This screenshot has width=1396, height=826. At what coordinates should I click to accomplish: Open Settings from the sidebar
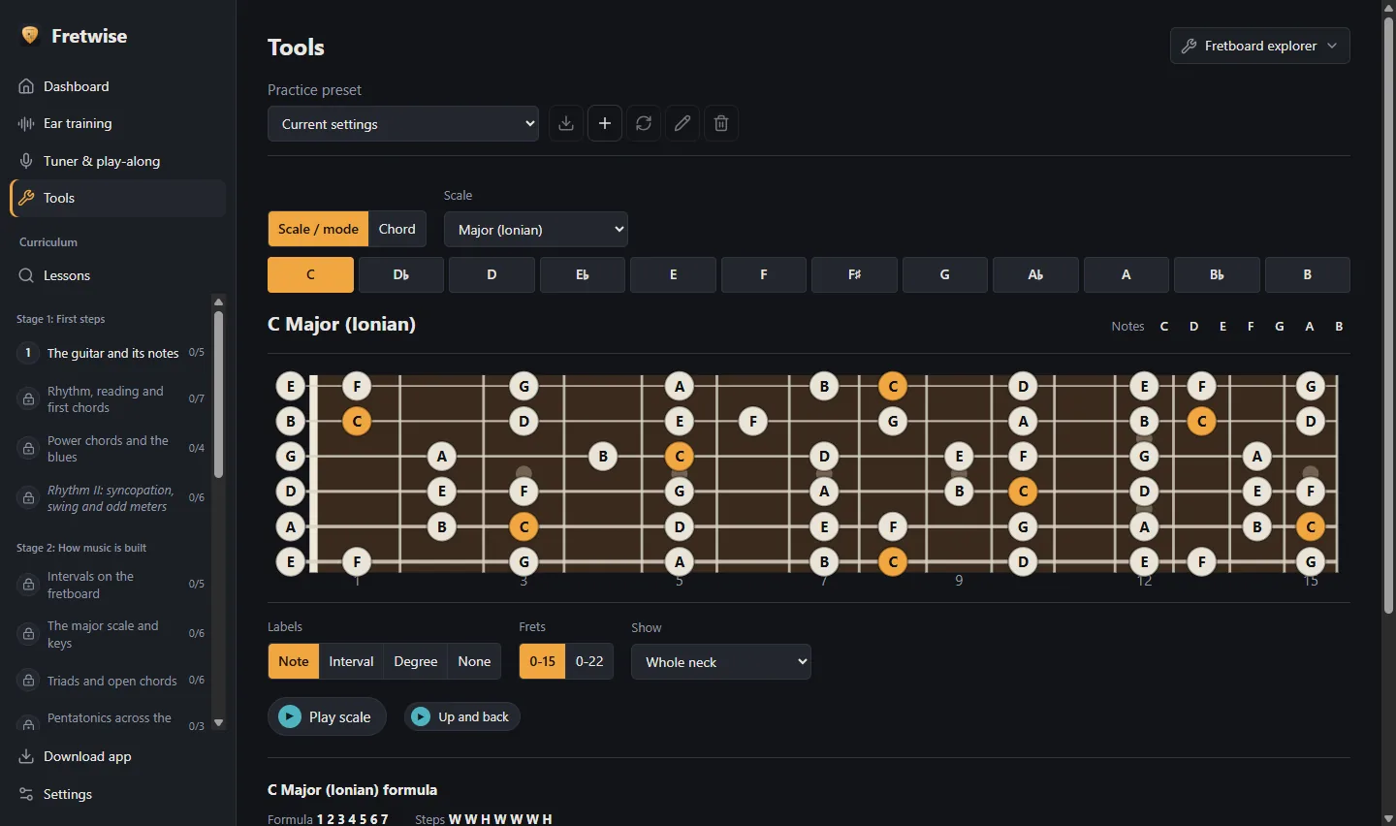pyautogui.click(x=117, y=794)
